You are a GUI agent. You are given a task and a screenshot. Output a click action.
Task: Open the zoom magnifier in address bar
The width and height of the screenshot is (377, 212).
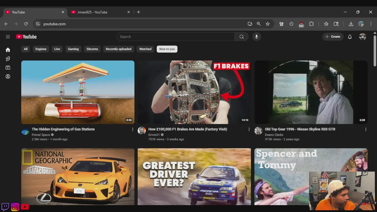coord(259,24)
